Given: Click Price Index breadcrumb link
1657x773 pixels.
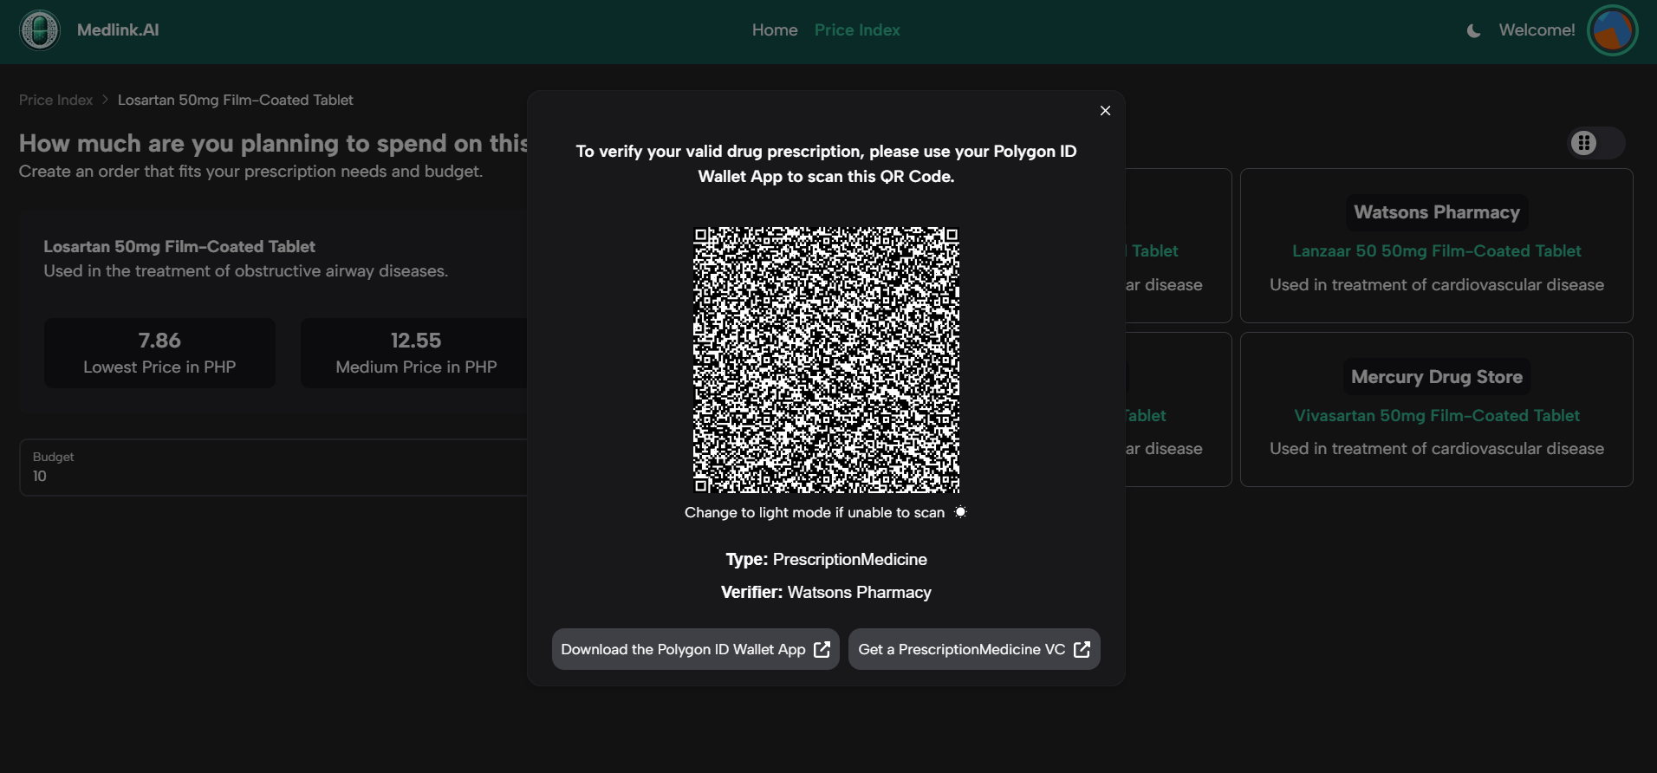Looking at the screenshot, I should 55,100.
